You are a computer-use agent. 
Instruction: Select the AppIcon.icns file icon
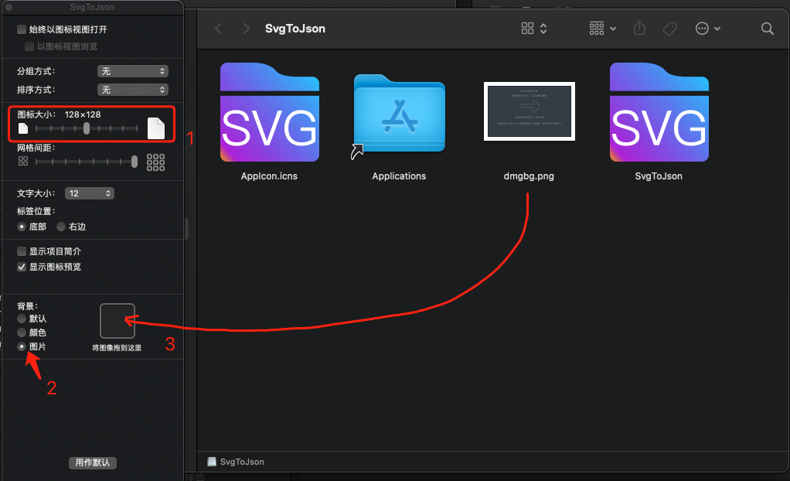(270, 112)
